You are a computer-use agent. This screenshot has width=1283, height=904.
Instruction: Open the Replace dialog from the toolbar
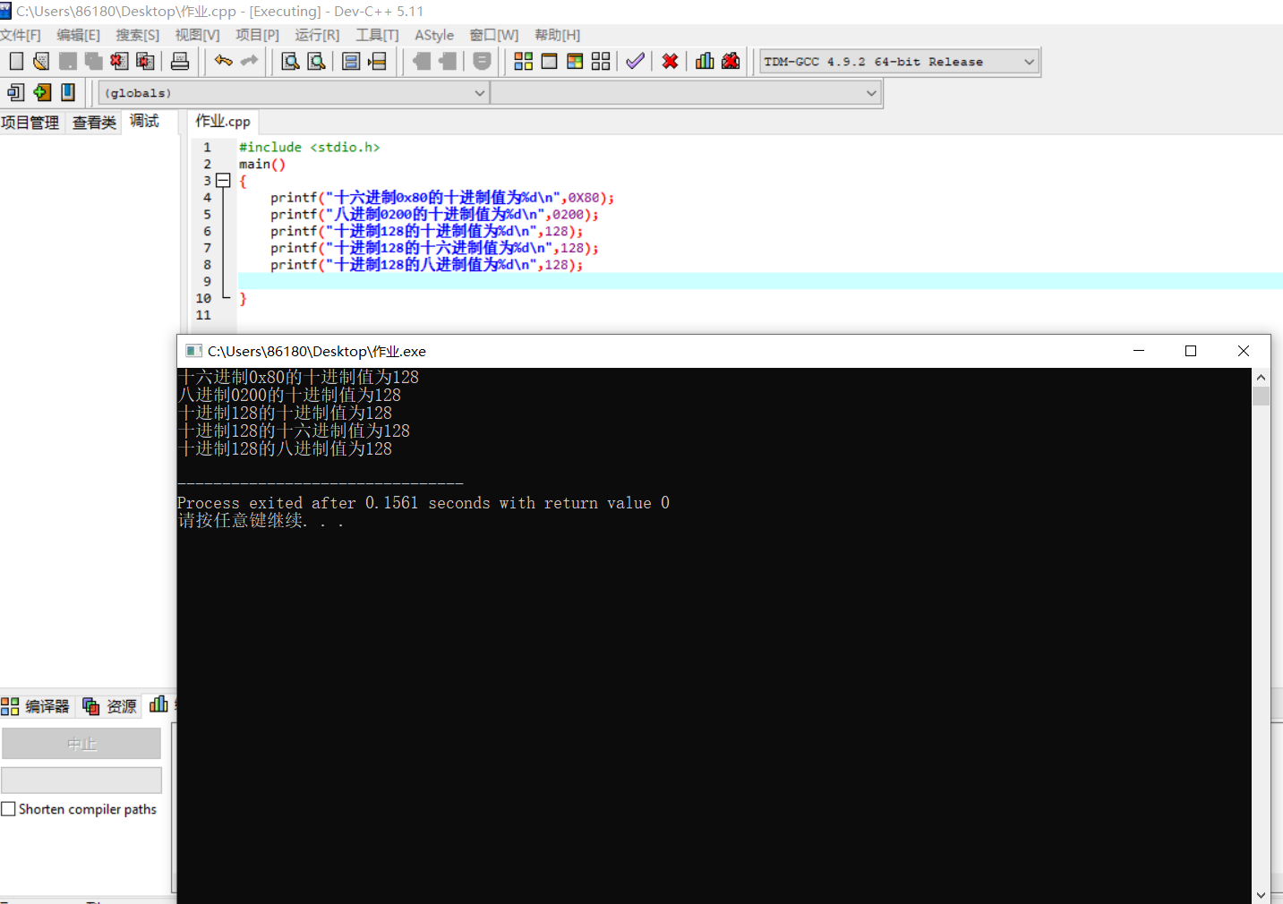(x=316, y=61)
